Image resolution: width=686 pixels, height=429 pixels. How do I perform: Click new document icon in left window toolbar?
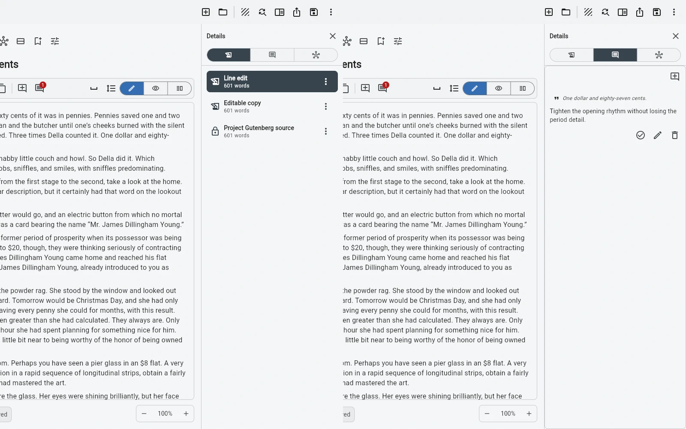[x=206, y=12]
